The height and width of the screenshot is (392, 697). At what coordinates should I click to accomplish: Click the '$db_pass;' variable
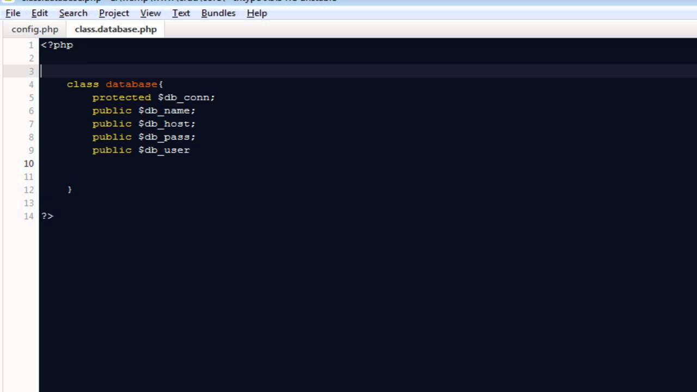(x=167, y=137)
